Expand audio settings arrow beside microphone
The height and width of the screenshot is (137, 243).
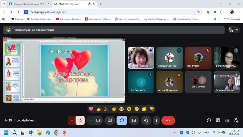72,120
